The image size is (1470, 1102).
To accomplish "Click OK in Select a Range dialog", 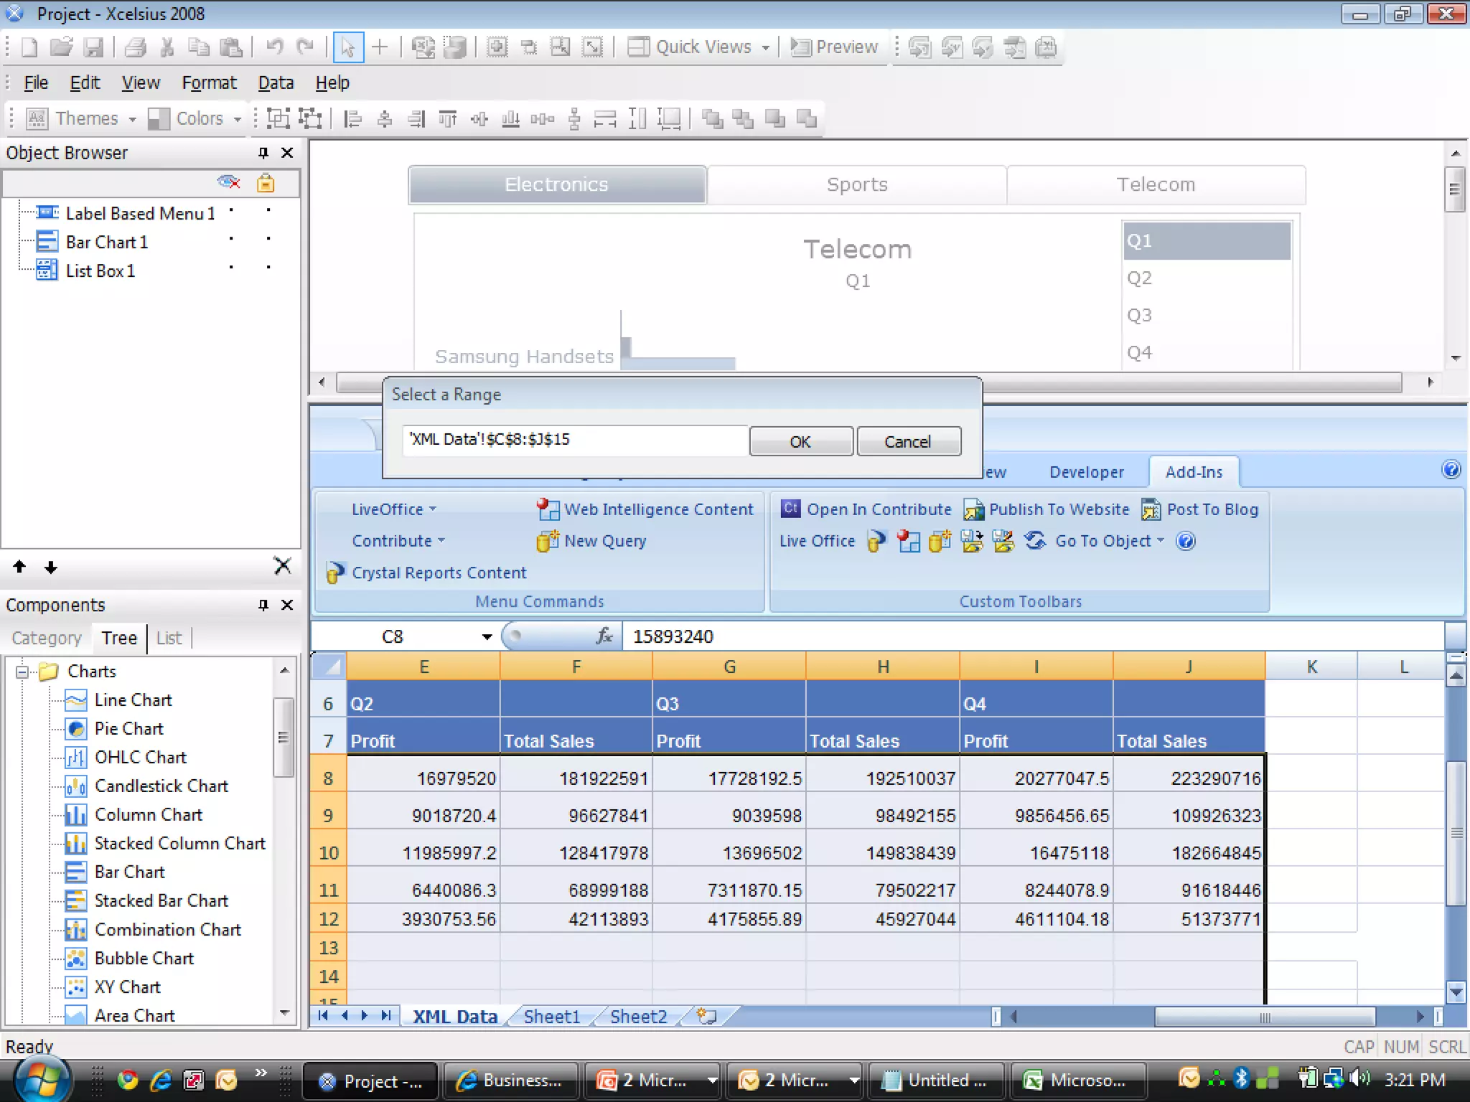I will coord(801,441).
